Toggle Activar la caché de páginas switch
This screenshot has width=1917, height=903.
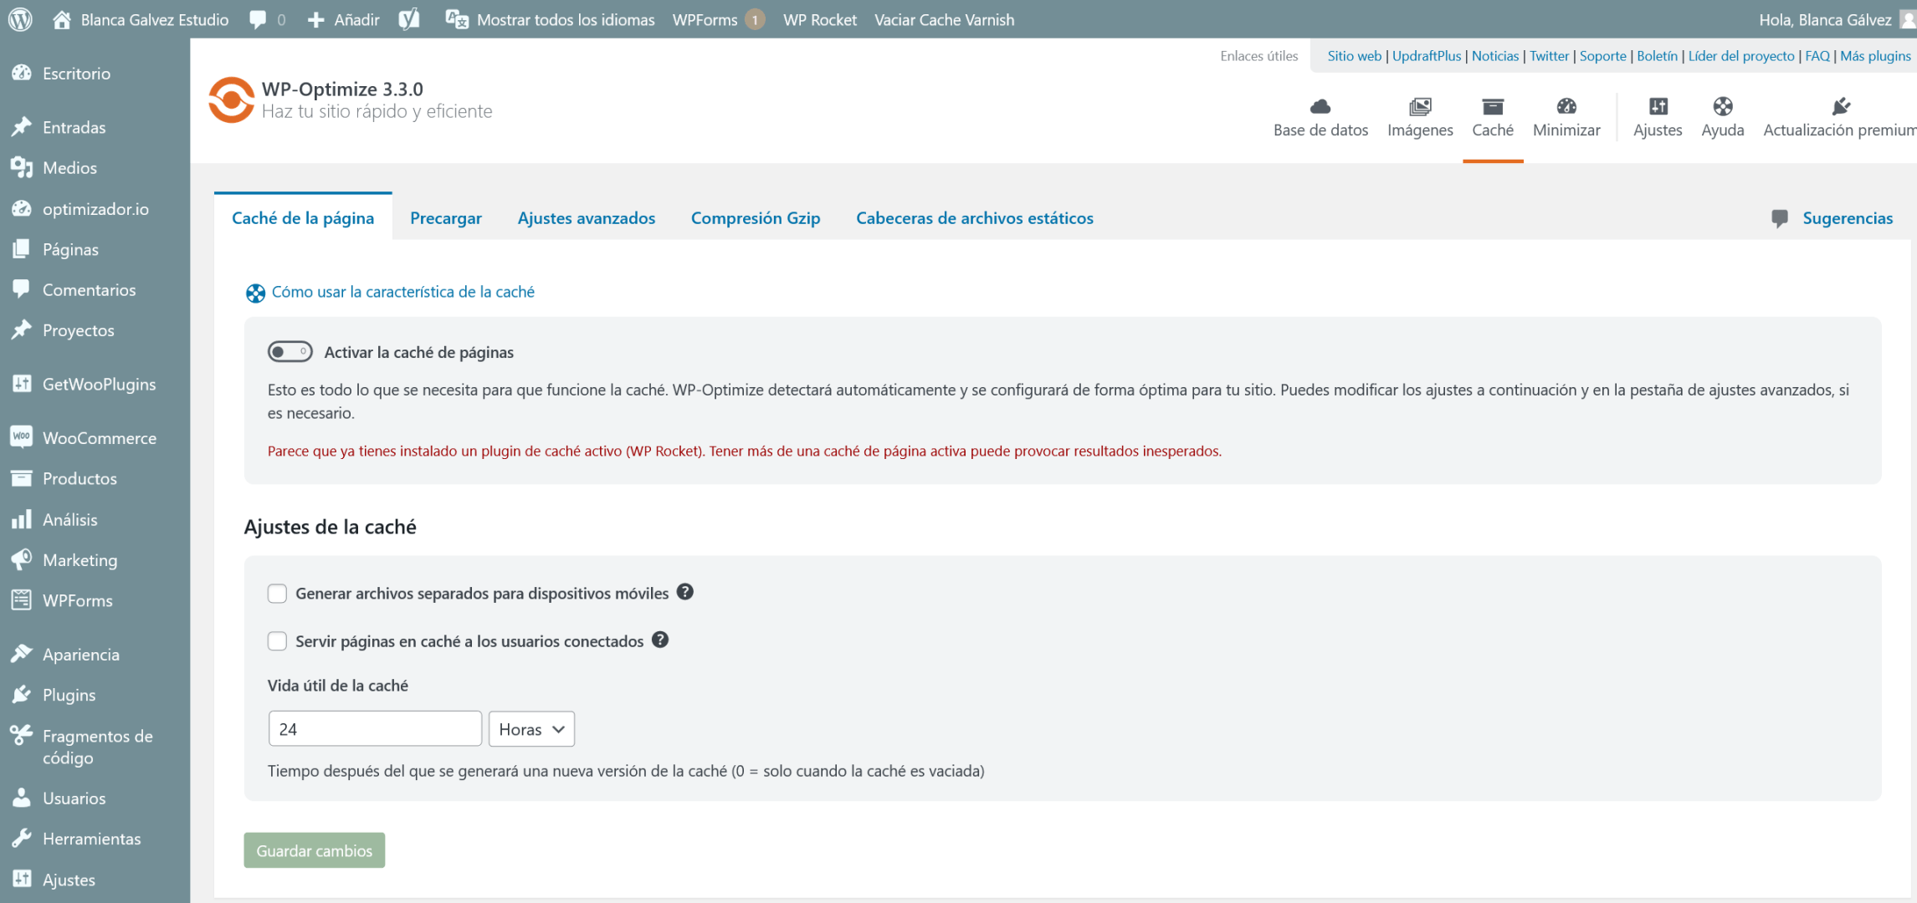(x=290, y=352)
